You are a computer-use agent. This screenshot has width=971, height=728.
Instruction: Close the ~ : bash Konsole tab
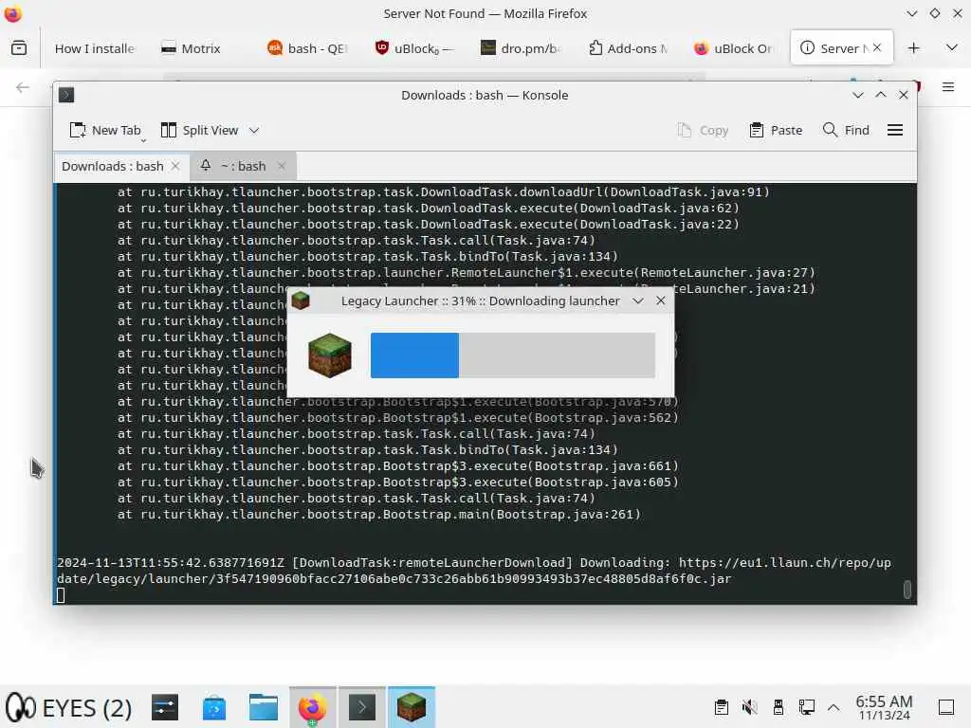click(x=282, y=166)
